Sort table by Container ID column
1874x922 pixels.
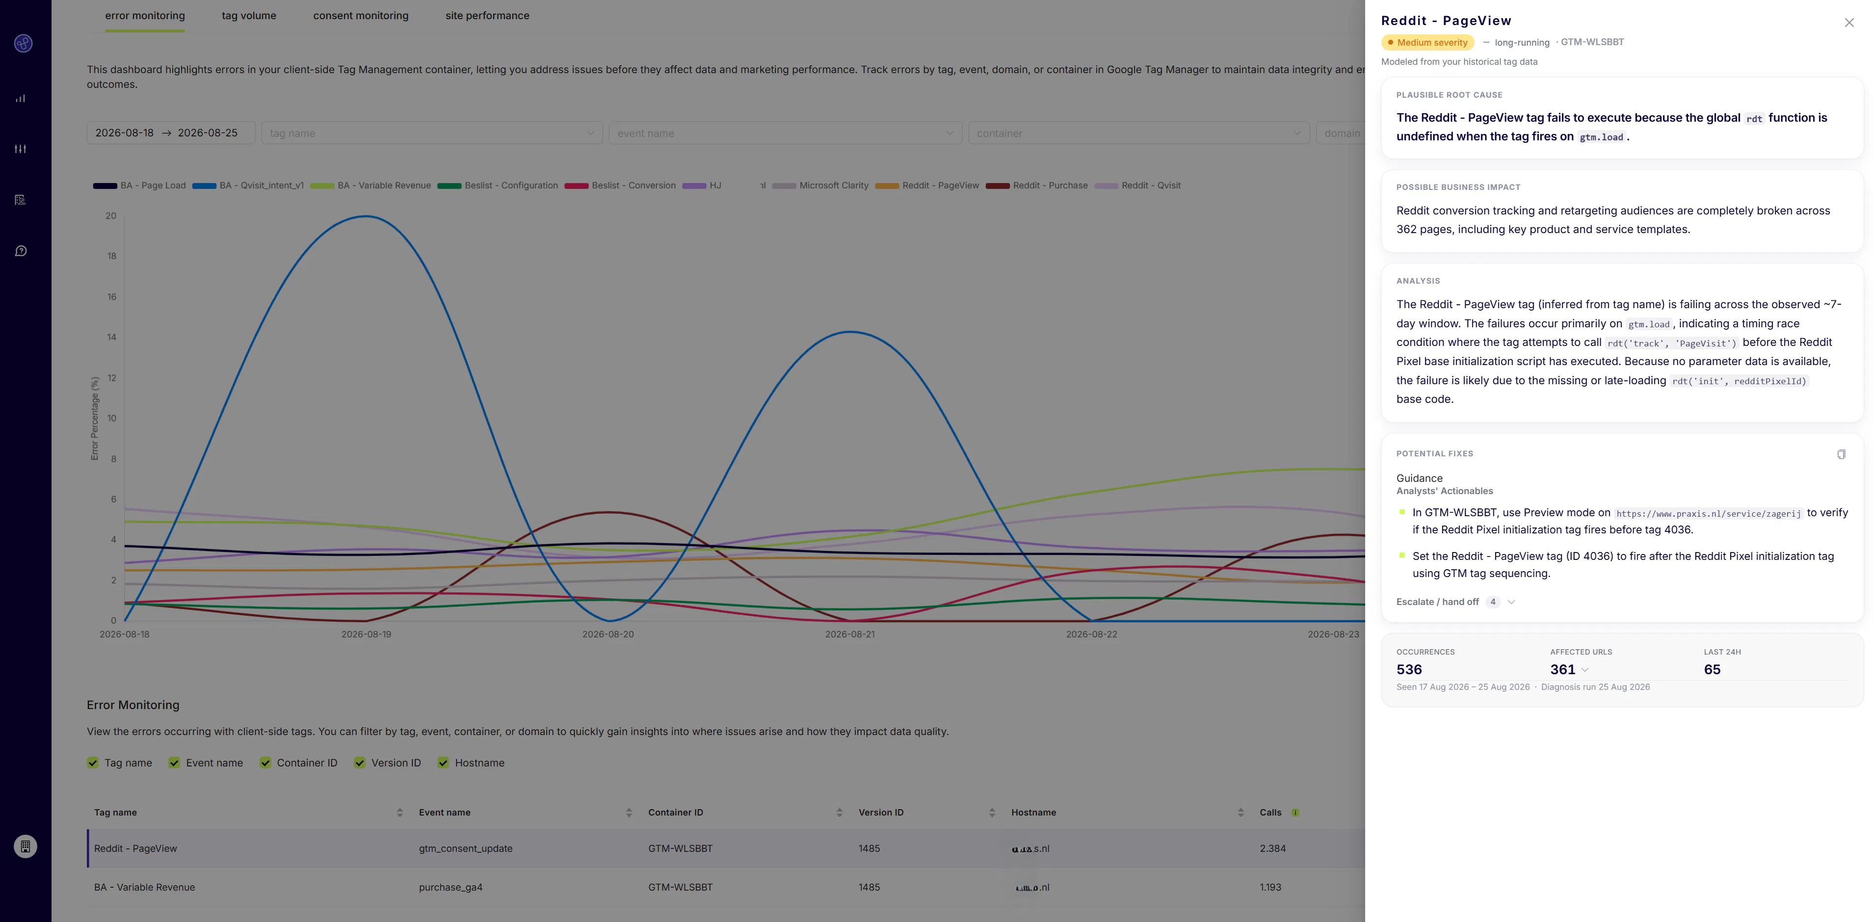[839, 813]
